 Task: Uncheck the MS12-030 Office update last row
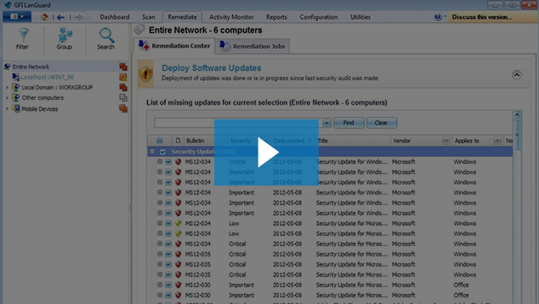click(x=169, y=295)
